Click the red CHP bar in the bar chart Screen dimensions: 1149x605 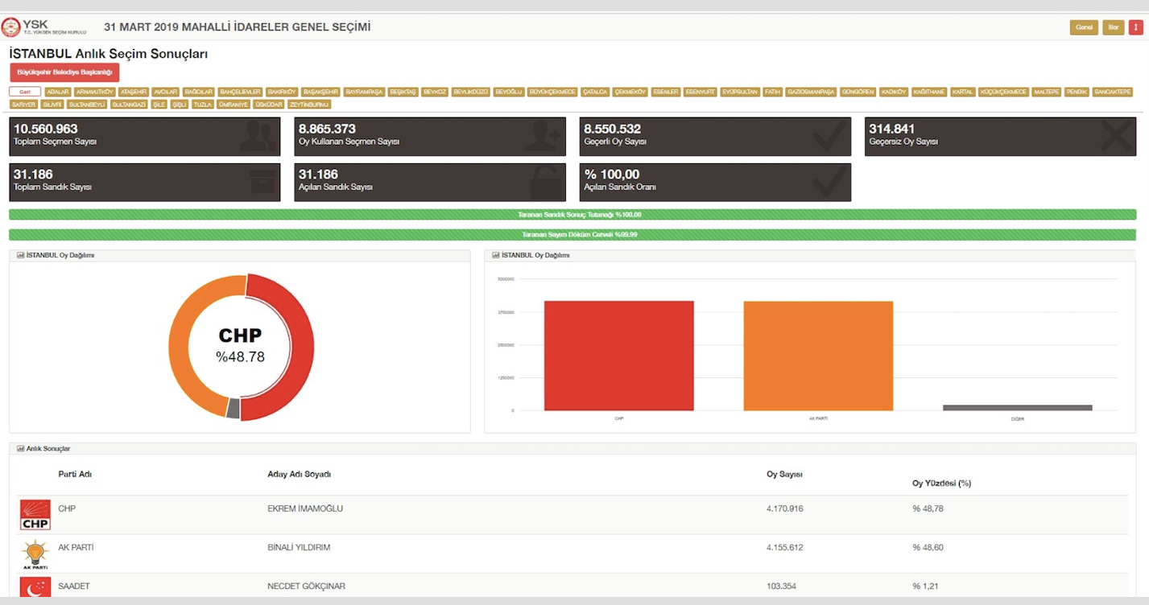click(618, 356)
